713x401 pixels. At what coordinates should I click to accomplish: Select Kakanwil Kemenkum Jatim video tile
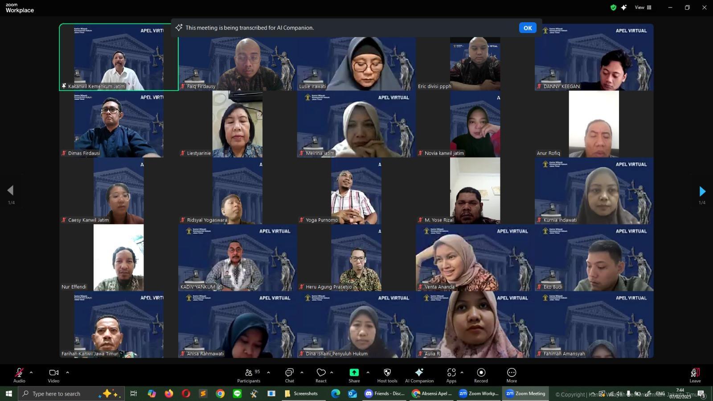pyautogui.click(x=119, y=57)
